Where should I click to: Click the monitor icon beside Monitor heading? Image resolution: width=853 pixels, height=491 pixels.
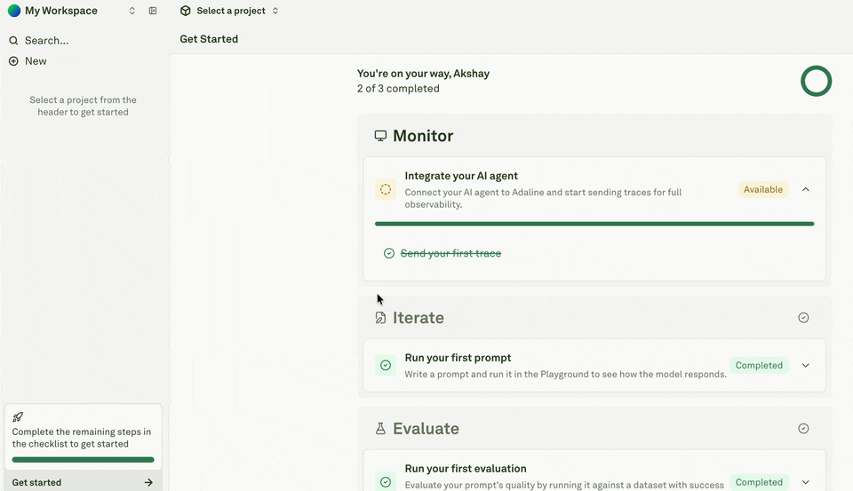click(380, 135)
